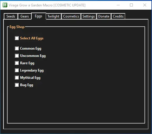The height and width of the screenshot is (134, 152).
Task: Click the Egg Shop group label
Action: 17,27
